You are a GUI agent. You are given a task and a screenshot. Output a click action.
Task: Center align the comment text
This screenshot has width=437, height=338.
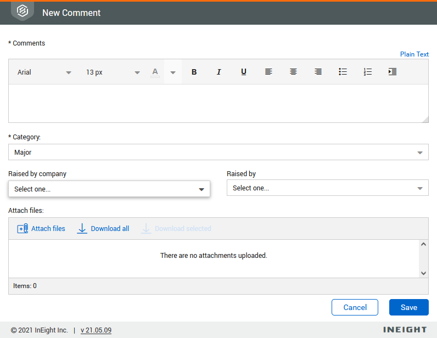point(293,72)
